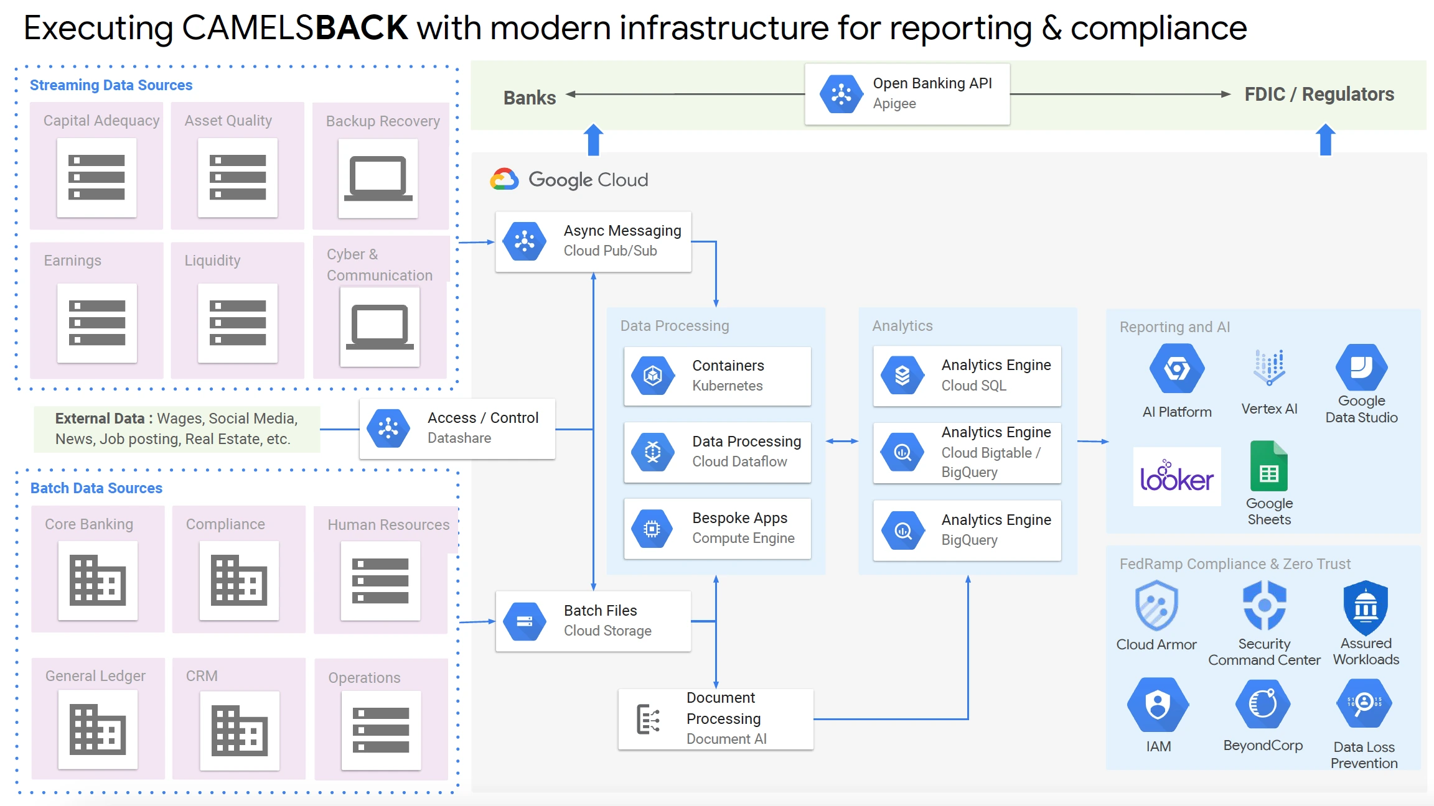
Task: Select the Operations server icon
Action: 381,731
